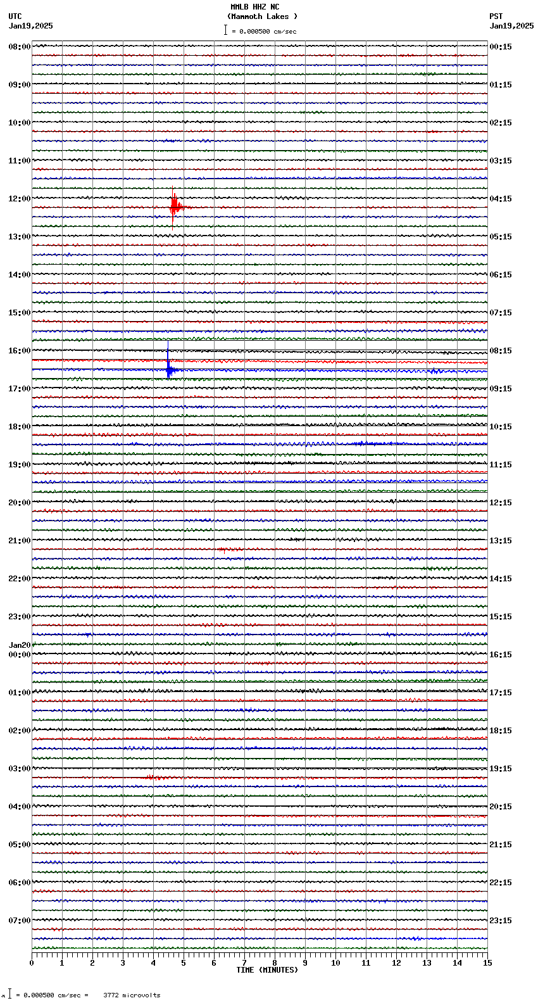Click the '08:00' UTC time label
The width and height of the screenshot is (538, 1003).
pos(19,47)
